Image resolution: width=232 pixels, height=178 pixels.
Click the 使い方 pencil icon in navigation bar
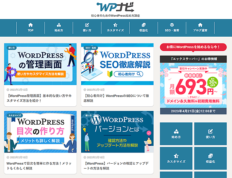click(87, 25)
